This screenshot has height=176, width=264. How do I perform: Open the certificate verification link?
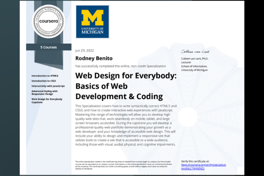click(x=197, y=167)
